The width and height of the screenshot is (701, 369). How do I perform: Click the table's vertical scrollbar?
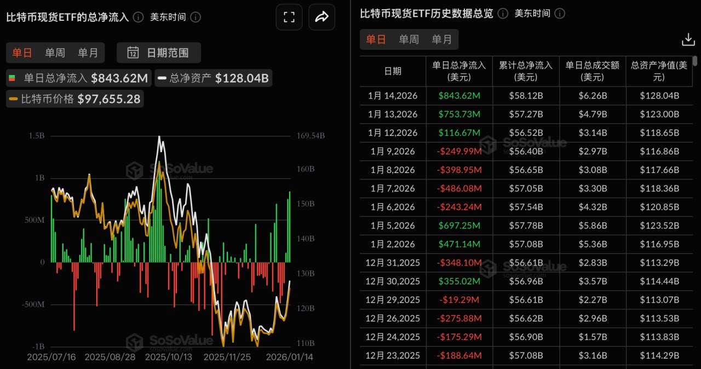pos(695,61)
